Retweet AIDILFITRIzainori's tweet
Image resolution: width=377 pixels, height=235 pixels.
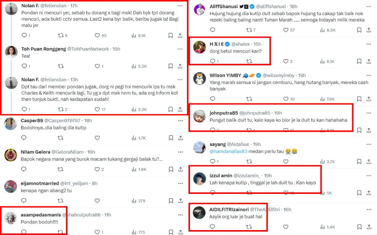tap(249, 227)
